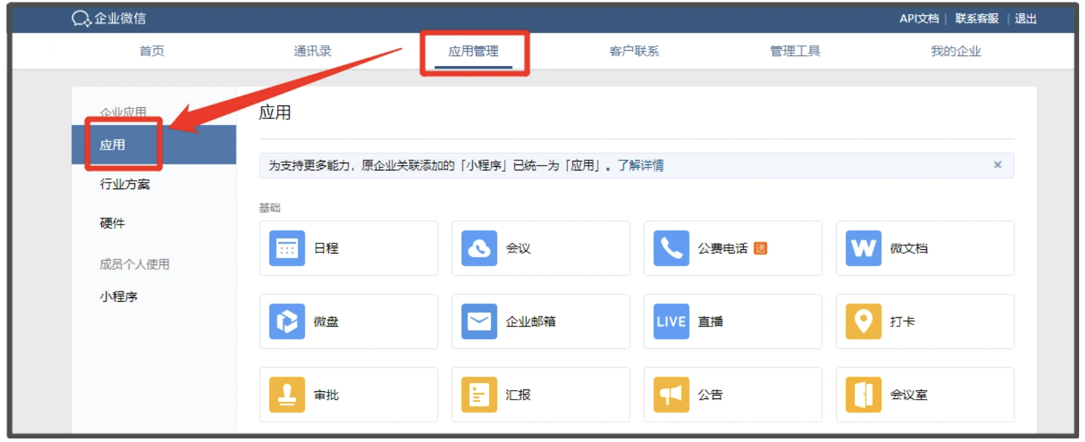Screen dimensions: 1085x442
Task: Open the 了解详情 link
Action: pyautogui.click(x=640, y=166)
